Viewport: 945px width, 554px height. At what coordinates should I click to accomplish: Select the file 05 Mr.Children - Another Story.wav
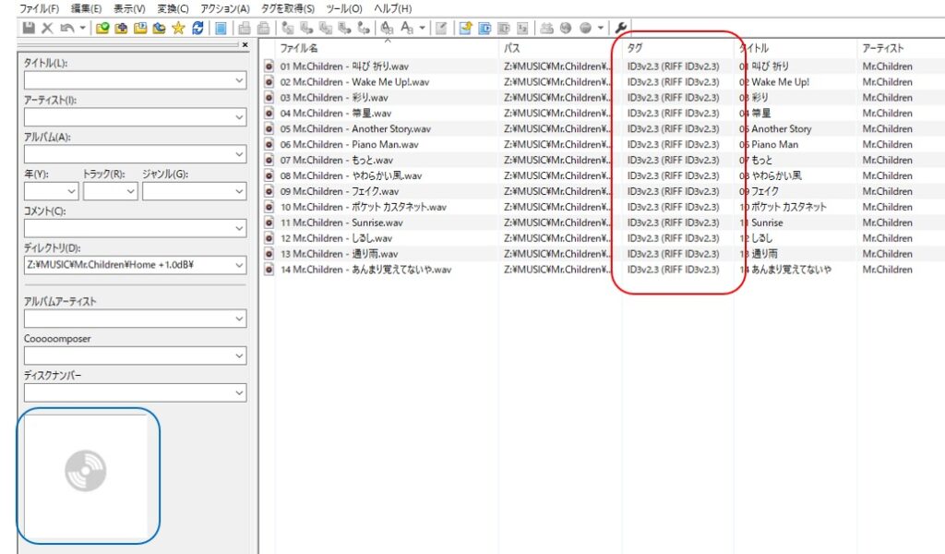pos(354,129)
